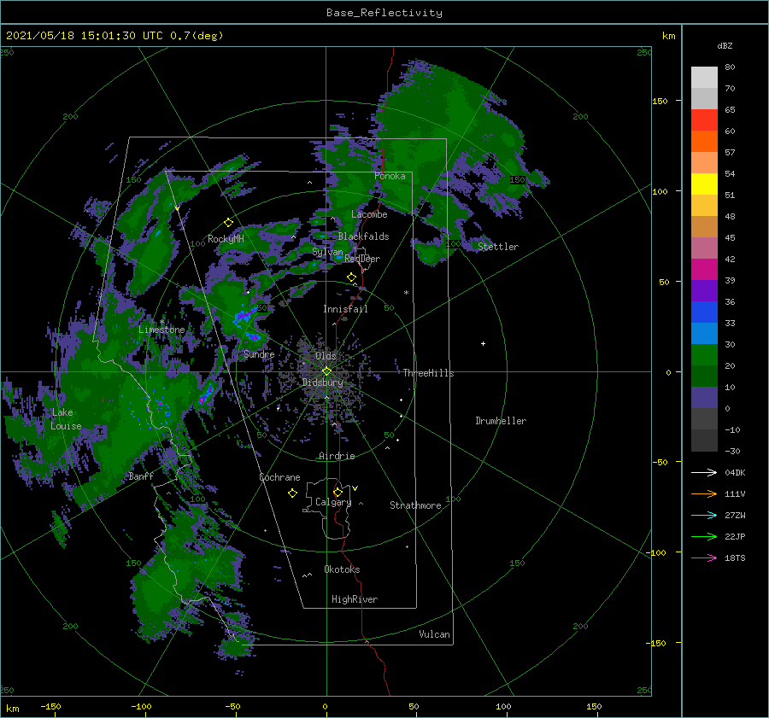Click the white arrow for 04DK
The width and height of the screenshot is (769, 718).
point(704,472)
